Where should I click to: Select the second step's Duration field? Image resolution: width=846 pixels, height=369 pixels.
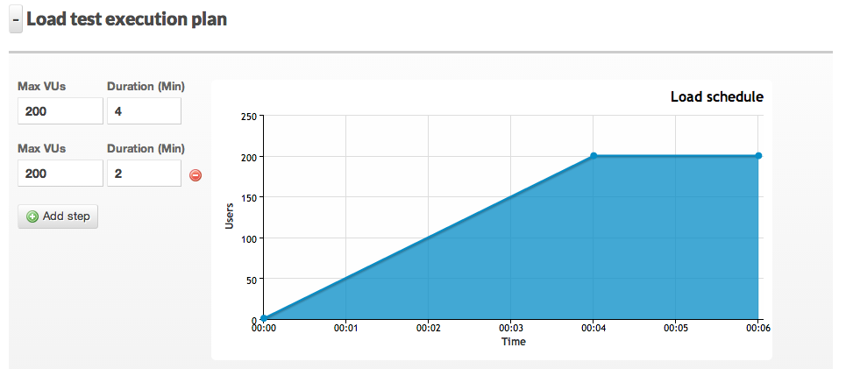[144, 174]
